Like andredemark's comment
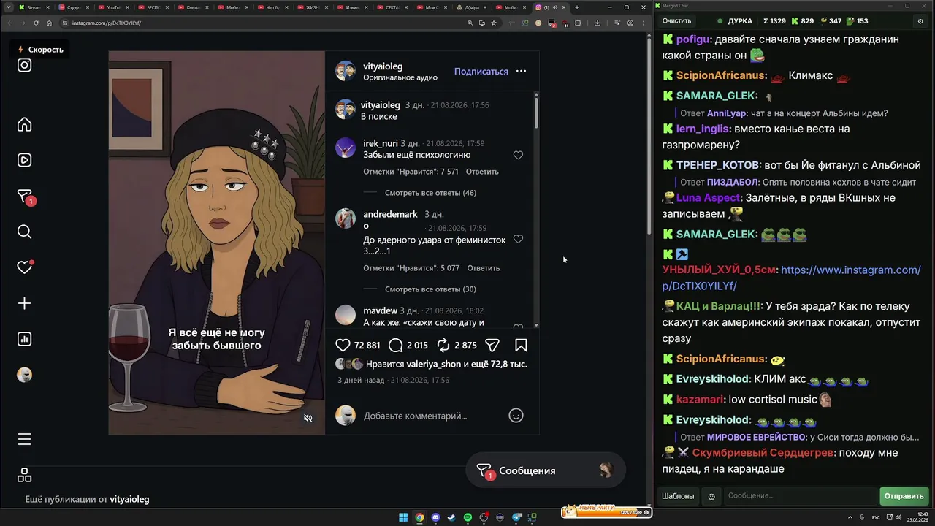 click(518, 239)
